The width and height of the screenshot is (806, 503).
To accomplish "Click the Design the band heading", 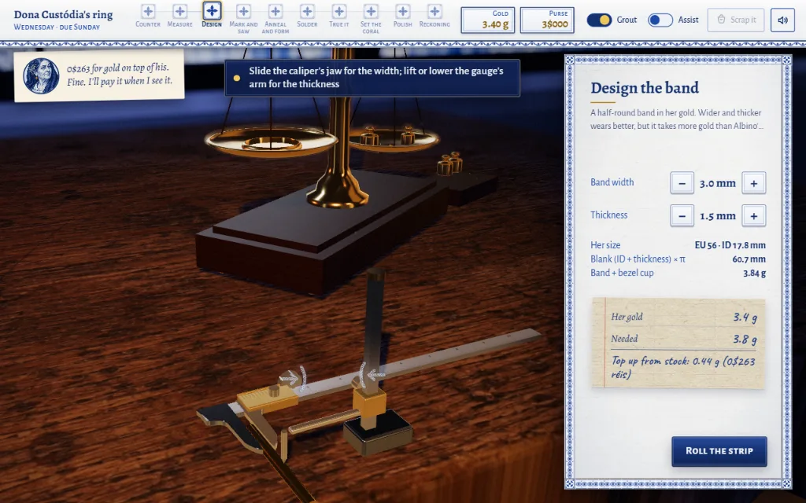I will coord(645,88).
